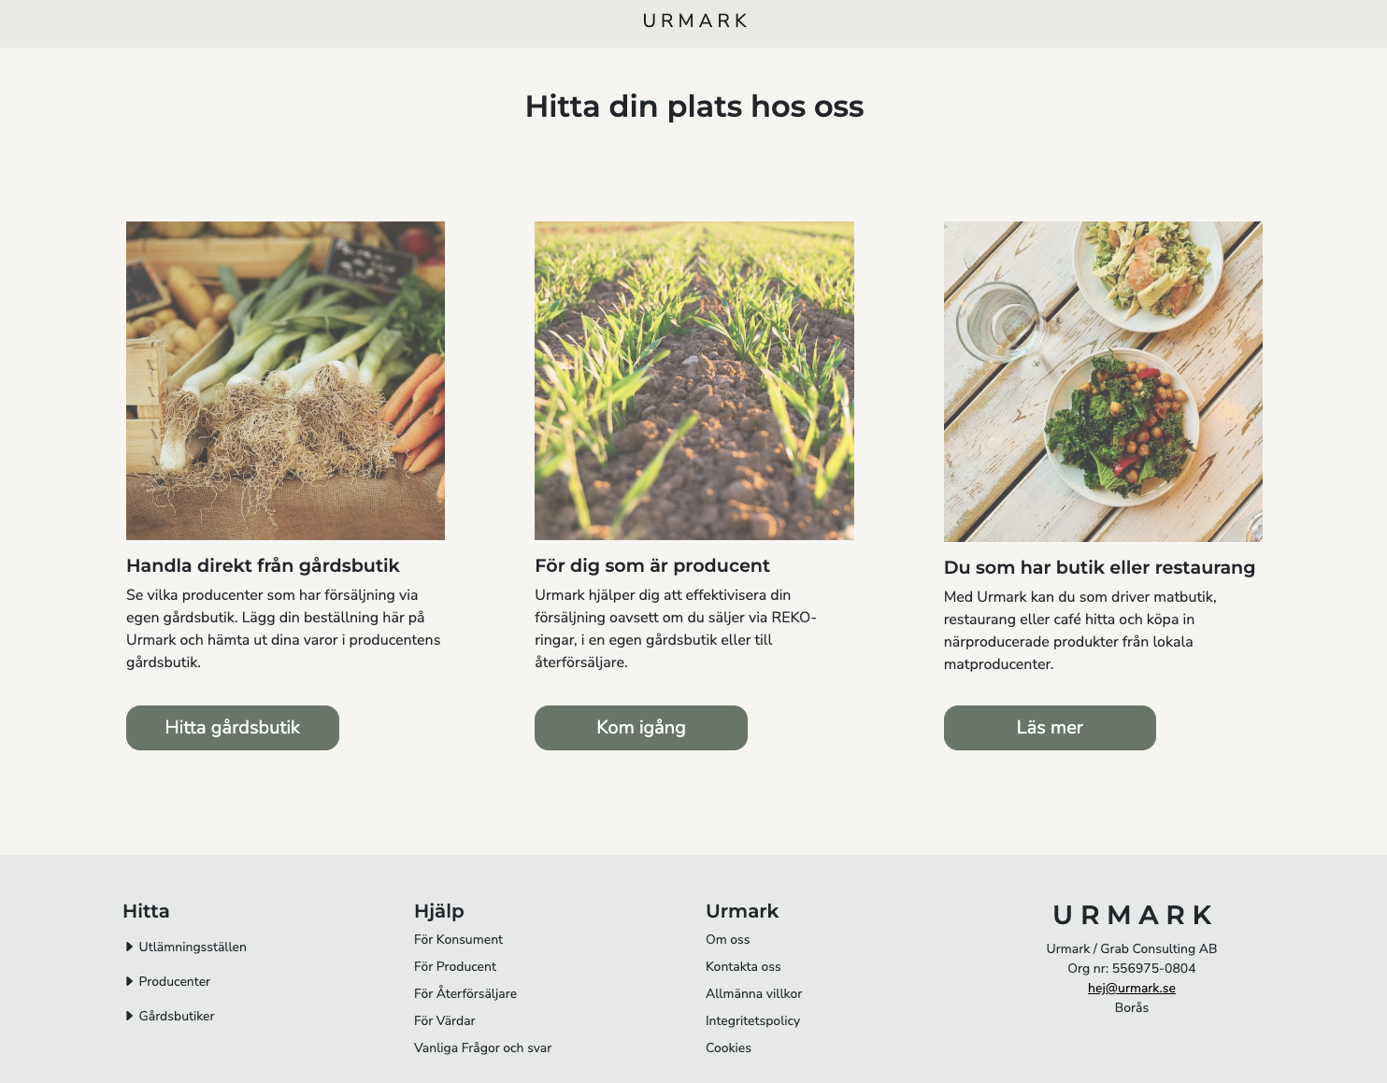Open the För Konsument help link
The image size is (1387, 1083).
click(458, 939)
